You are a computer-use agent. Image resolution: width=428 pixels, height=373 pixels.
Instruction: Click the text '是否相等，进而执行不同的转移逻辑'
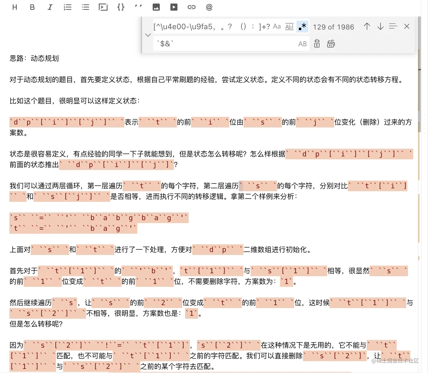click(x=167, y=197)
